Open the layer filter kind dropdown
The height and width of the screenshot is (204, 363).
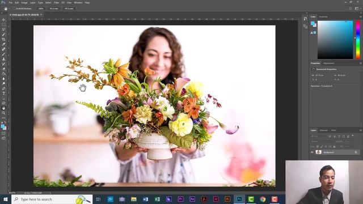point(319,136)
